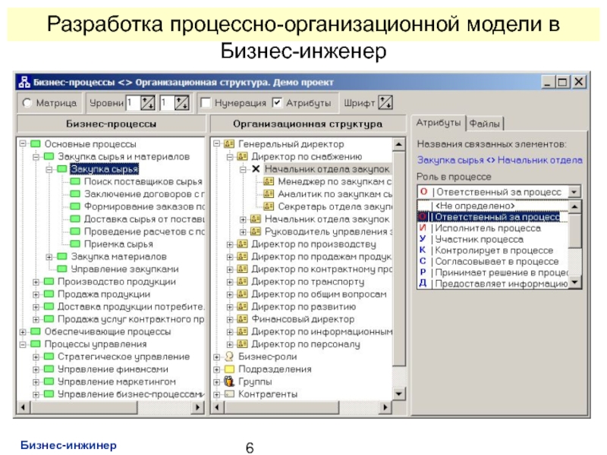Image resolution: width=607 pixels, height=455 pixels.
Task: Click Генеральный директор position icon
Action: (229, 144)
